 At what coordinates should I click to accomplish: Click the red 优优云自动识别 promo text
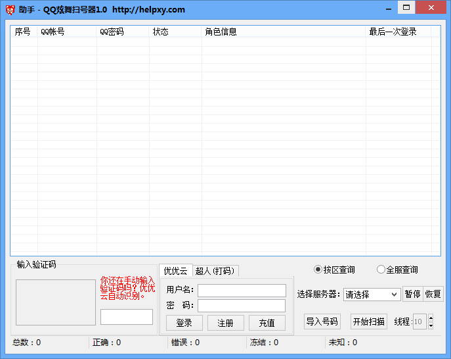point(127,288)
